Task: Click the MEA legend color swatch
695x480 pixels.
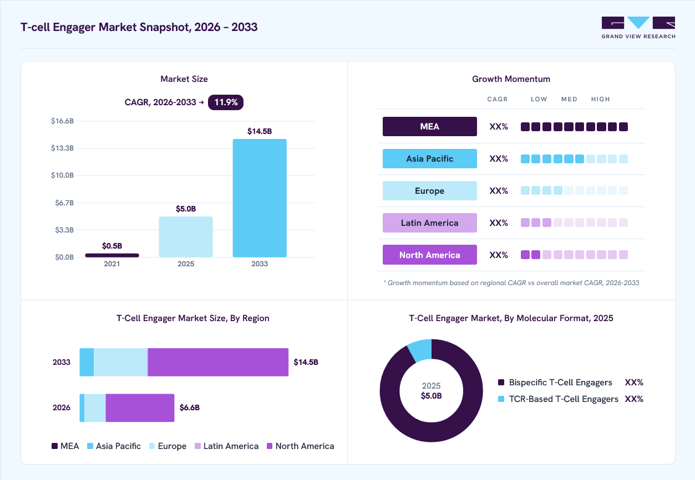Action: [x=54, y=446]
